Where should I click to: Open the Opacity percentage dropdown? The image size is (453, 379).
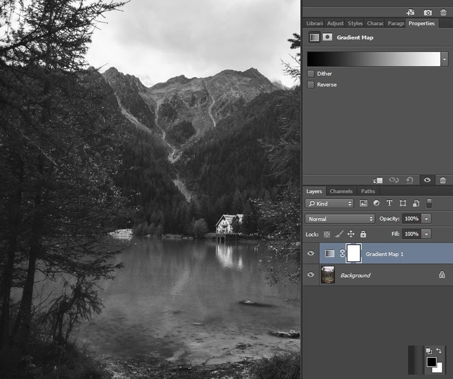[x=425, y=219]
